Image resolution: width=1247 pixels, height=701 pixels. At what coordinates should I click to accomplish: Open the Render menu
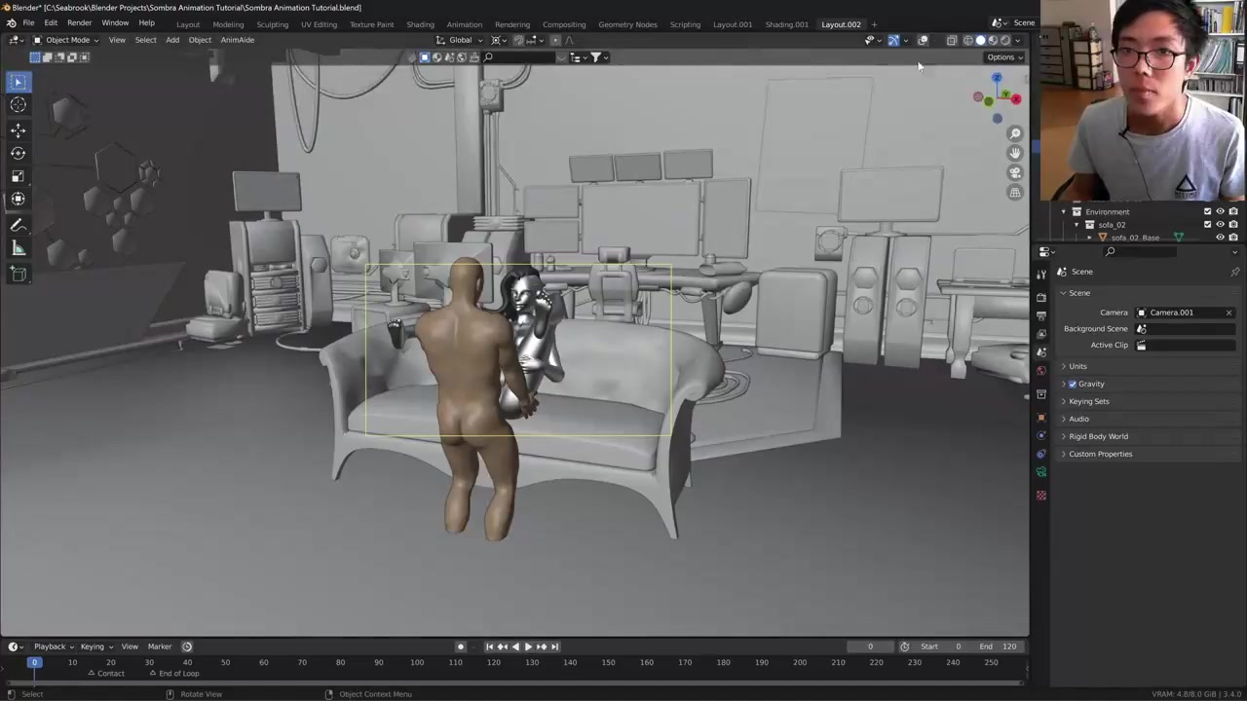[x=79, y=23]
